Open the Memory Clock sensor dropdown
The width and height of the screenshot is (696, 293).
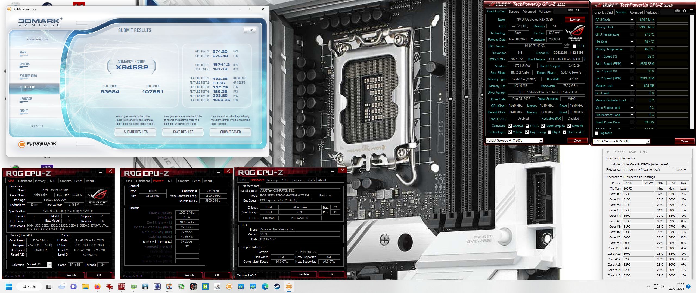coord(632,27)
